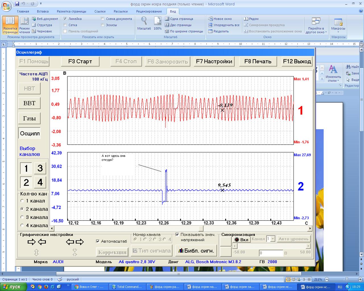Click the zoom slider in Word status bar

pyautogui.click(x=347, y=279)
